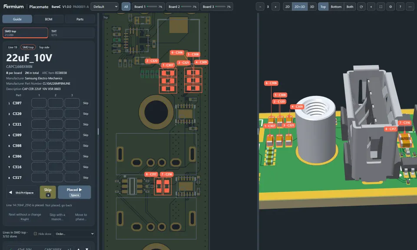Check the Hide done checkbox
This screenshot has width=417, height=250.
35,234
